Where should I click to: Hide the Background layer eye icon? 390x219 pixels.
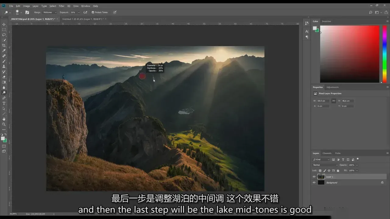(314, 182)
